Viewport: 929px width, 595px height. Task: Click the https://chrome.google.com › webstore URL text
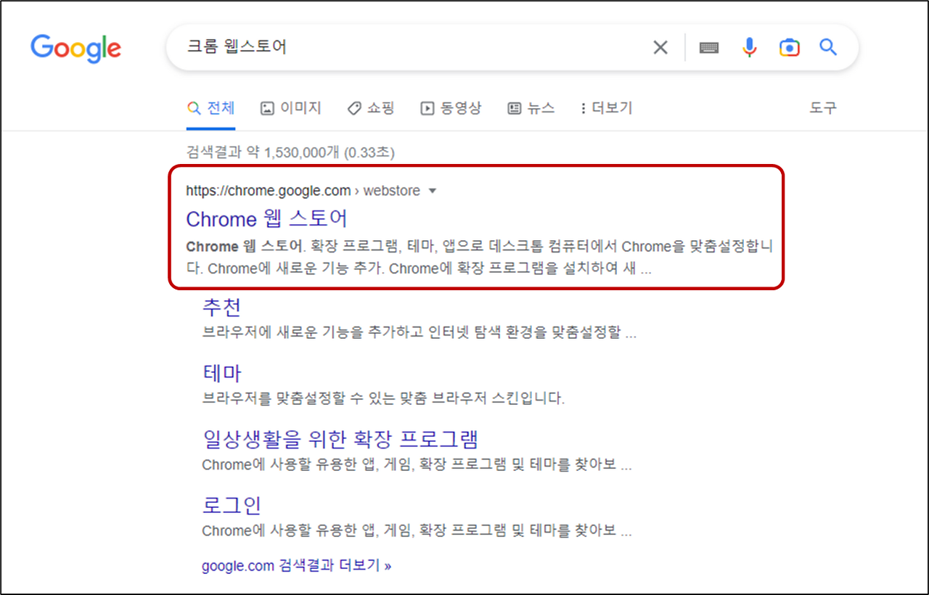coord(303,191)
